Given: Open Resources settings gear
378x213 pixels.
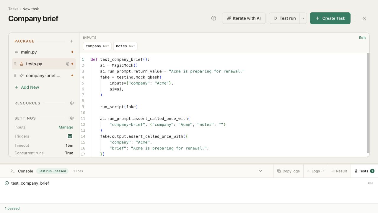Looking at the screenshot, I should click(72, 103).
